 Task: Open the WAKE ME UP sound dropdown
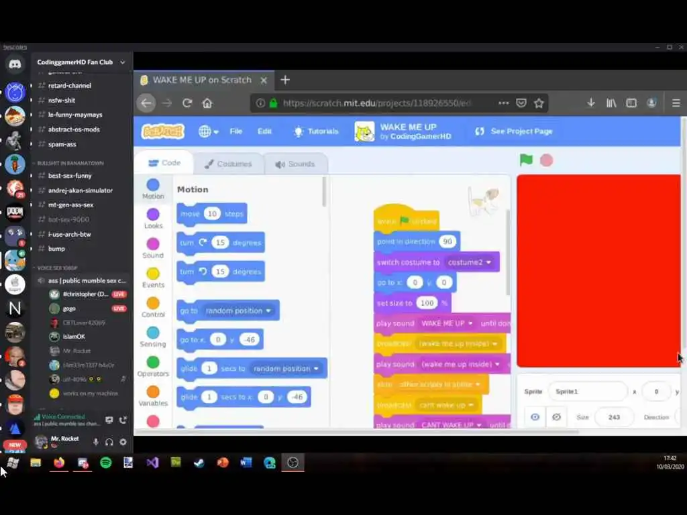pos(447,323)
